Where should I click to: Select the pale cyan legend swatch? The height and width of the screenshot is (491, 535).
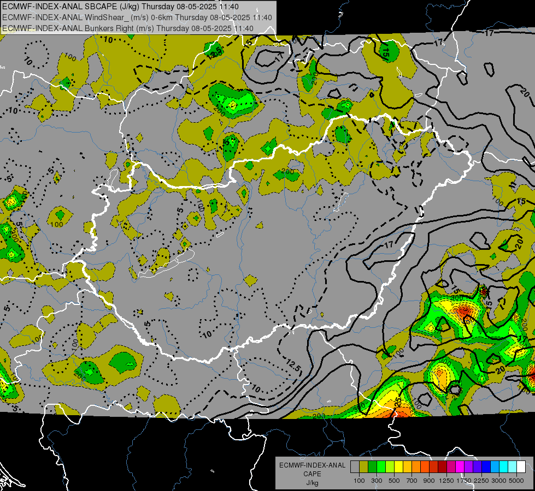[x=513, y=467]
